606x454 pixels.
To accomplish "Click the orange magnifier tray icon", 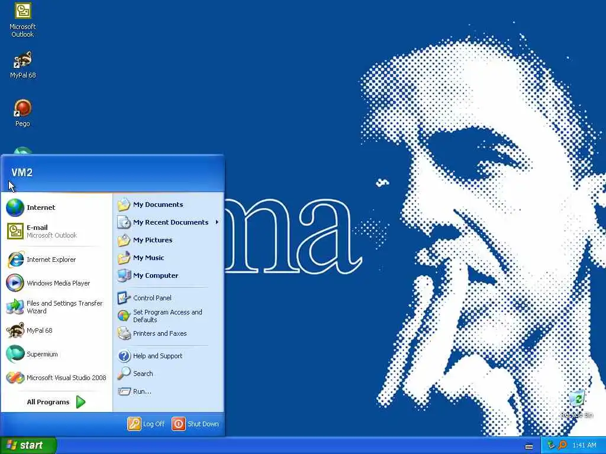I will tap(563, 446).
